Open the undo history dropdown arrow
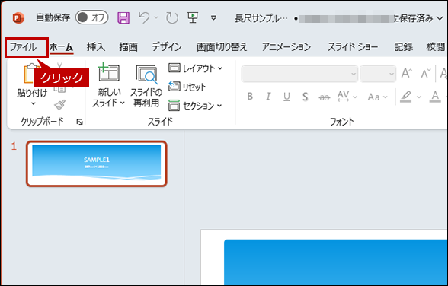Screen dimensions: 448x286 point(156,17)
